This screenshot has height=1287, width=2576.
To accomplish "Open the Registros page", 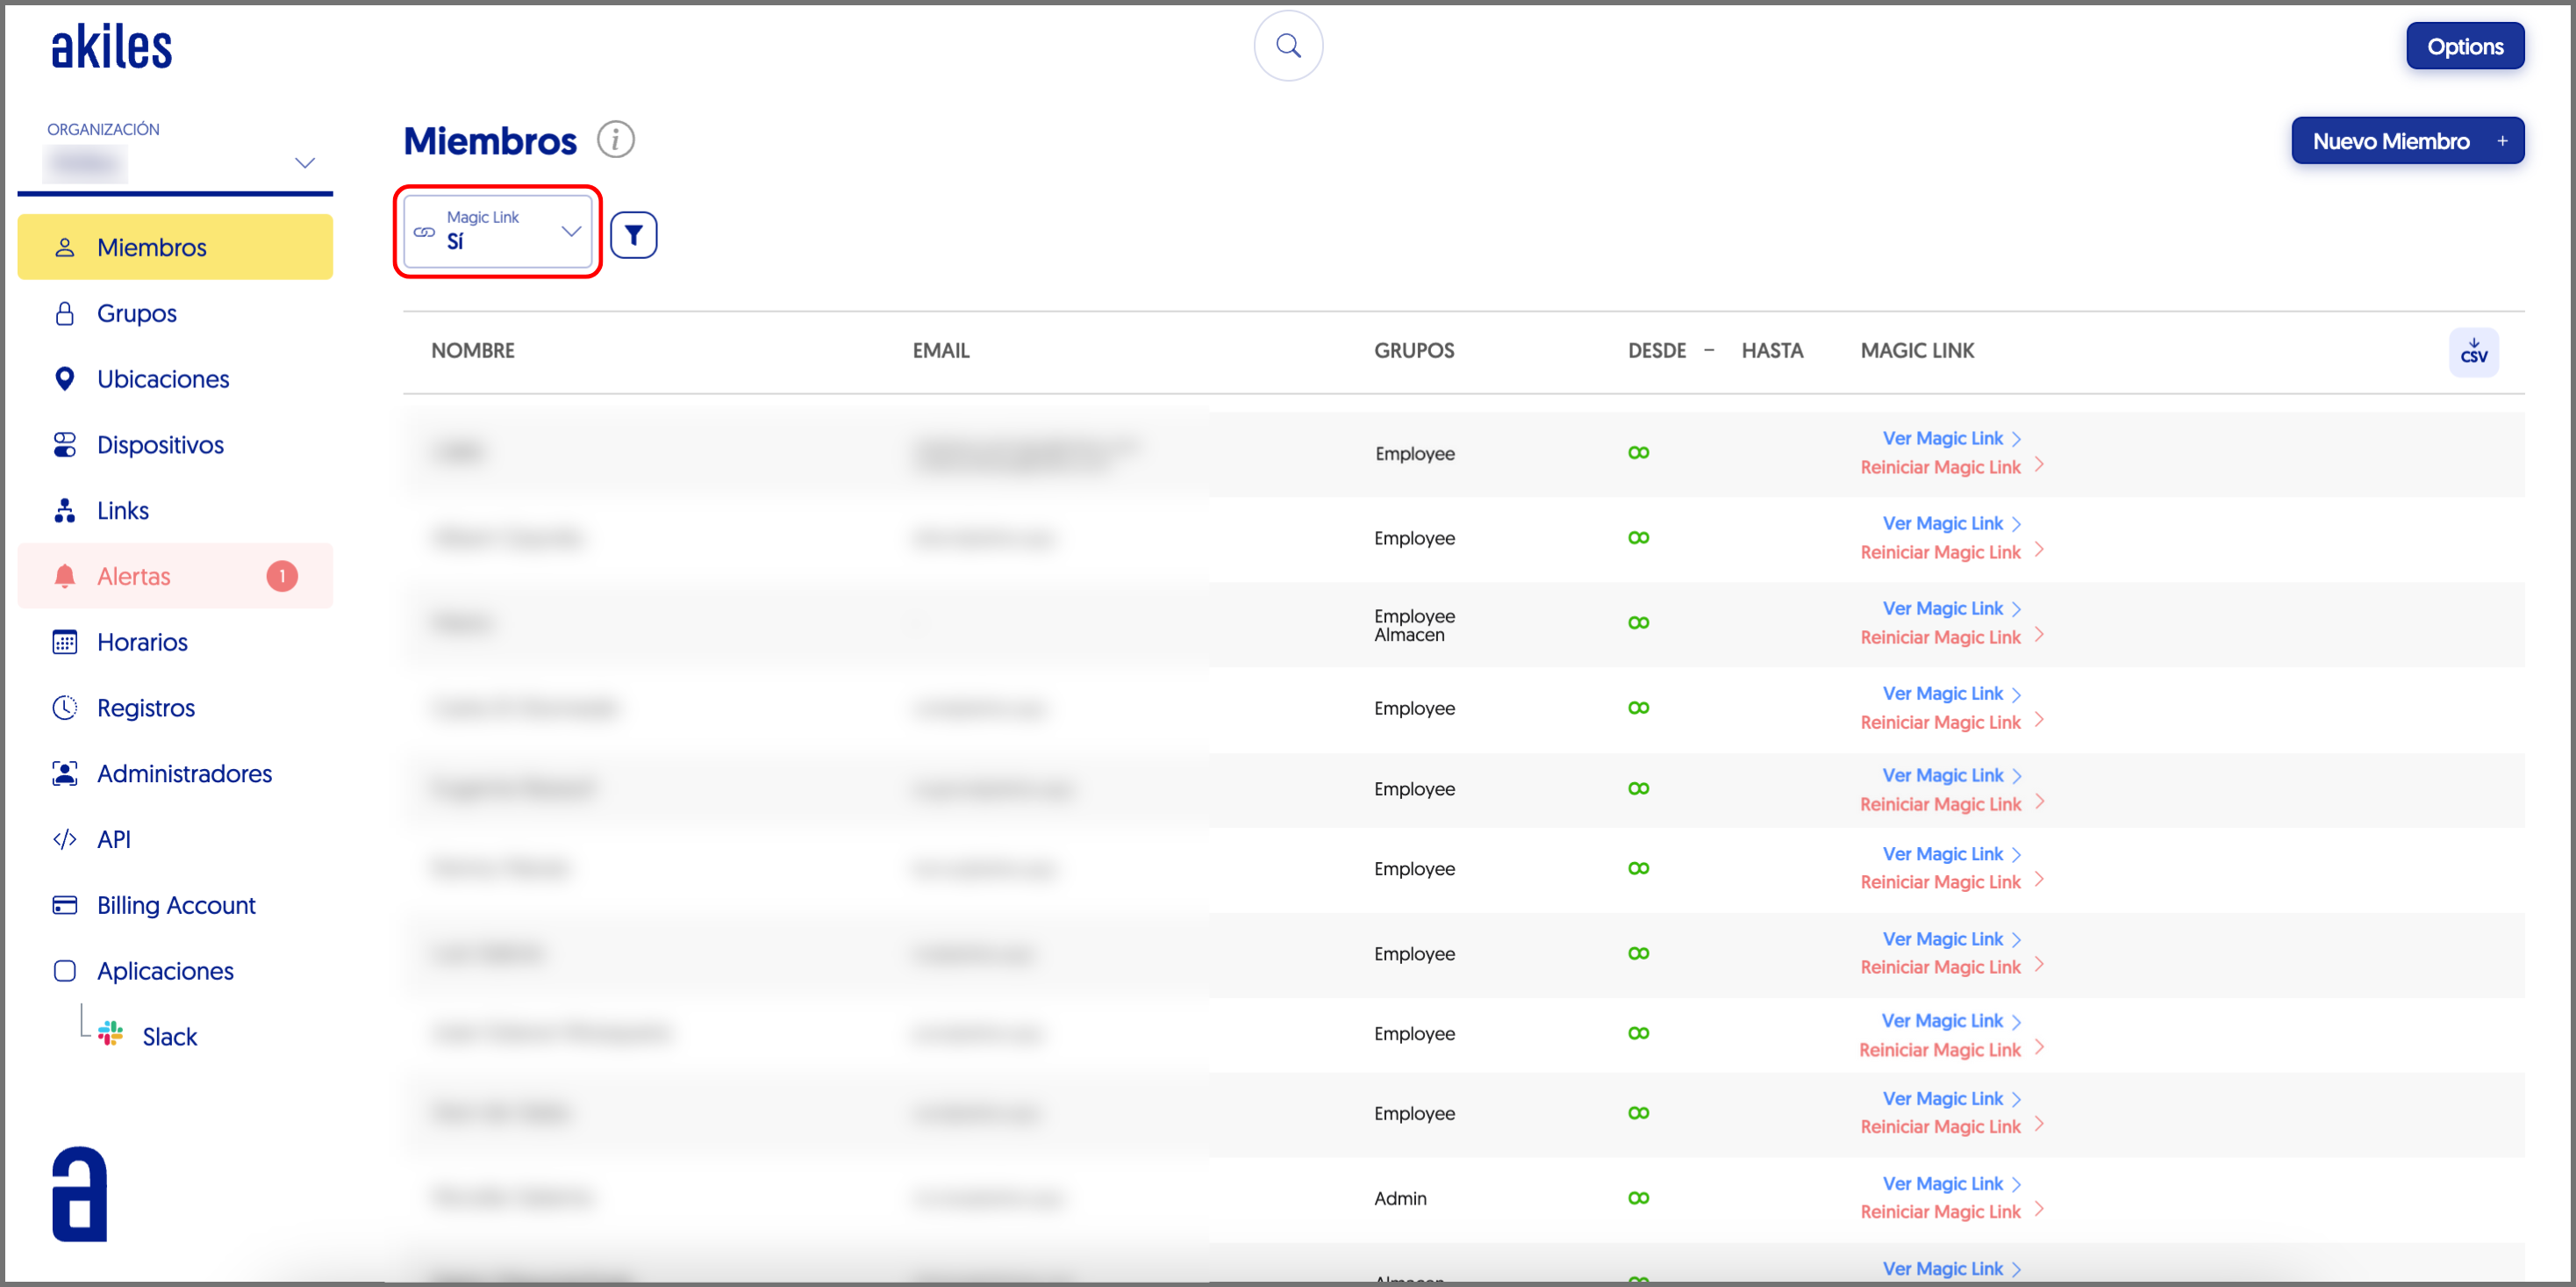I will tap(146, 708).
